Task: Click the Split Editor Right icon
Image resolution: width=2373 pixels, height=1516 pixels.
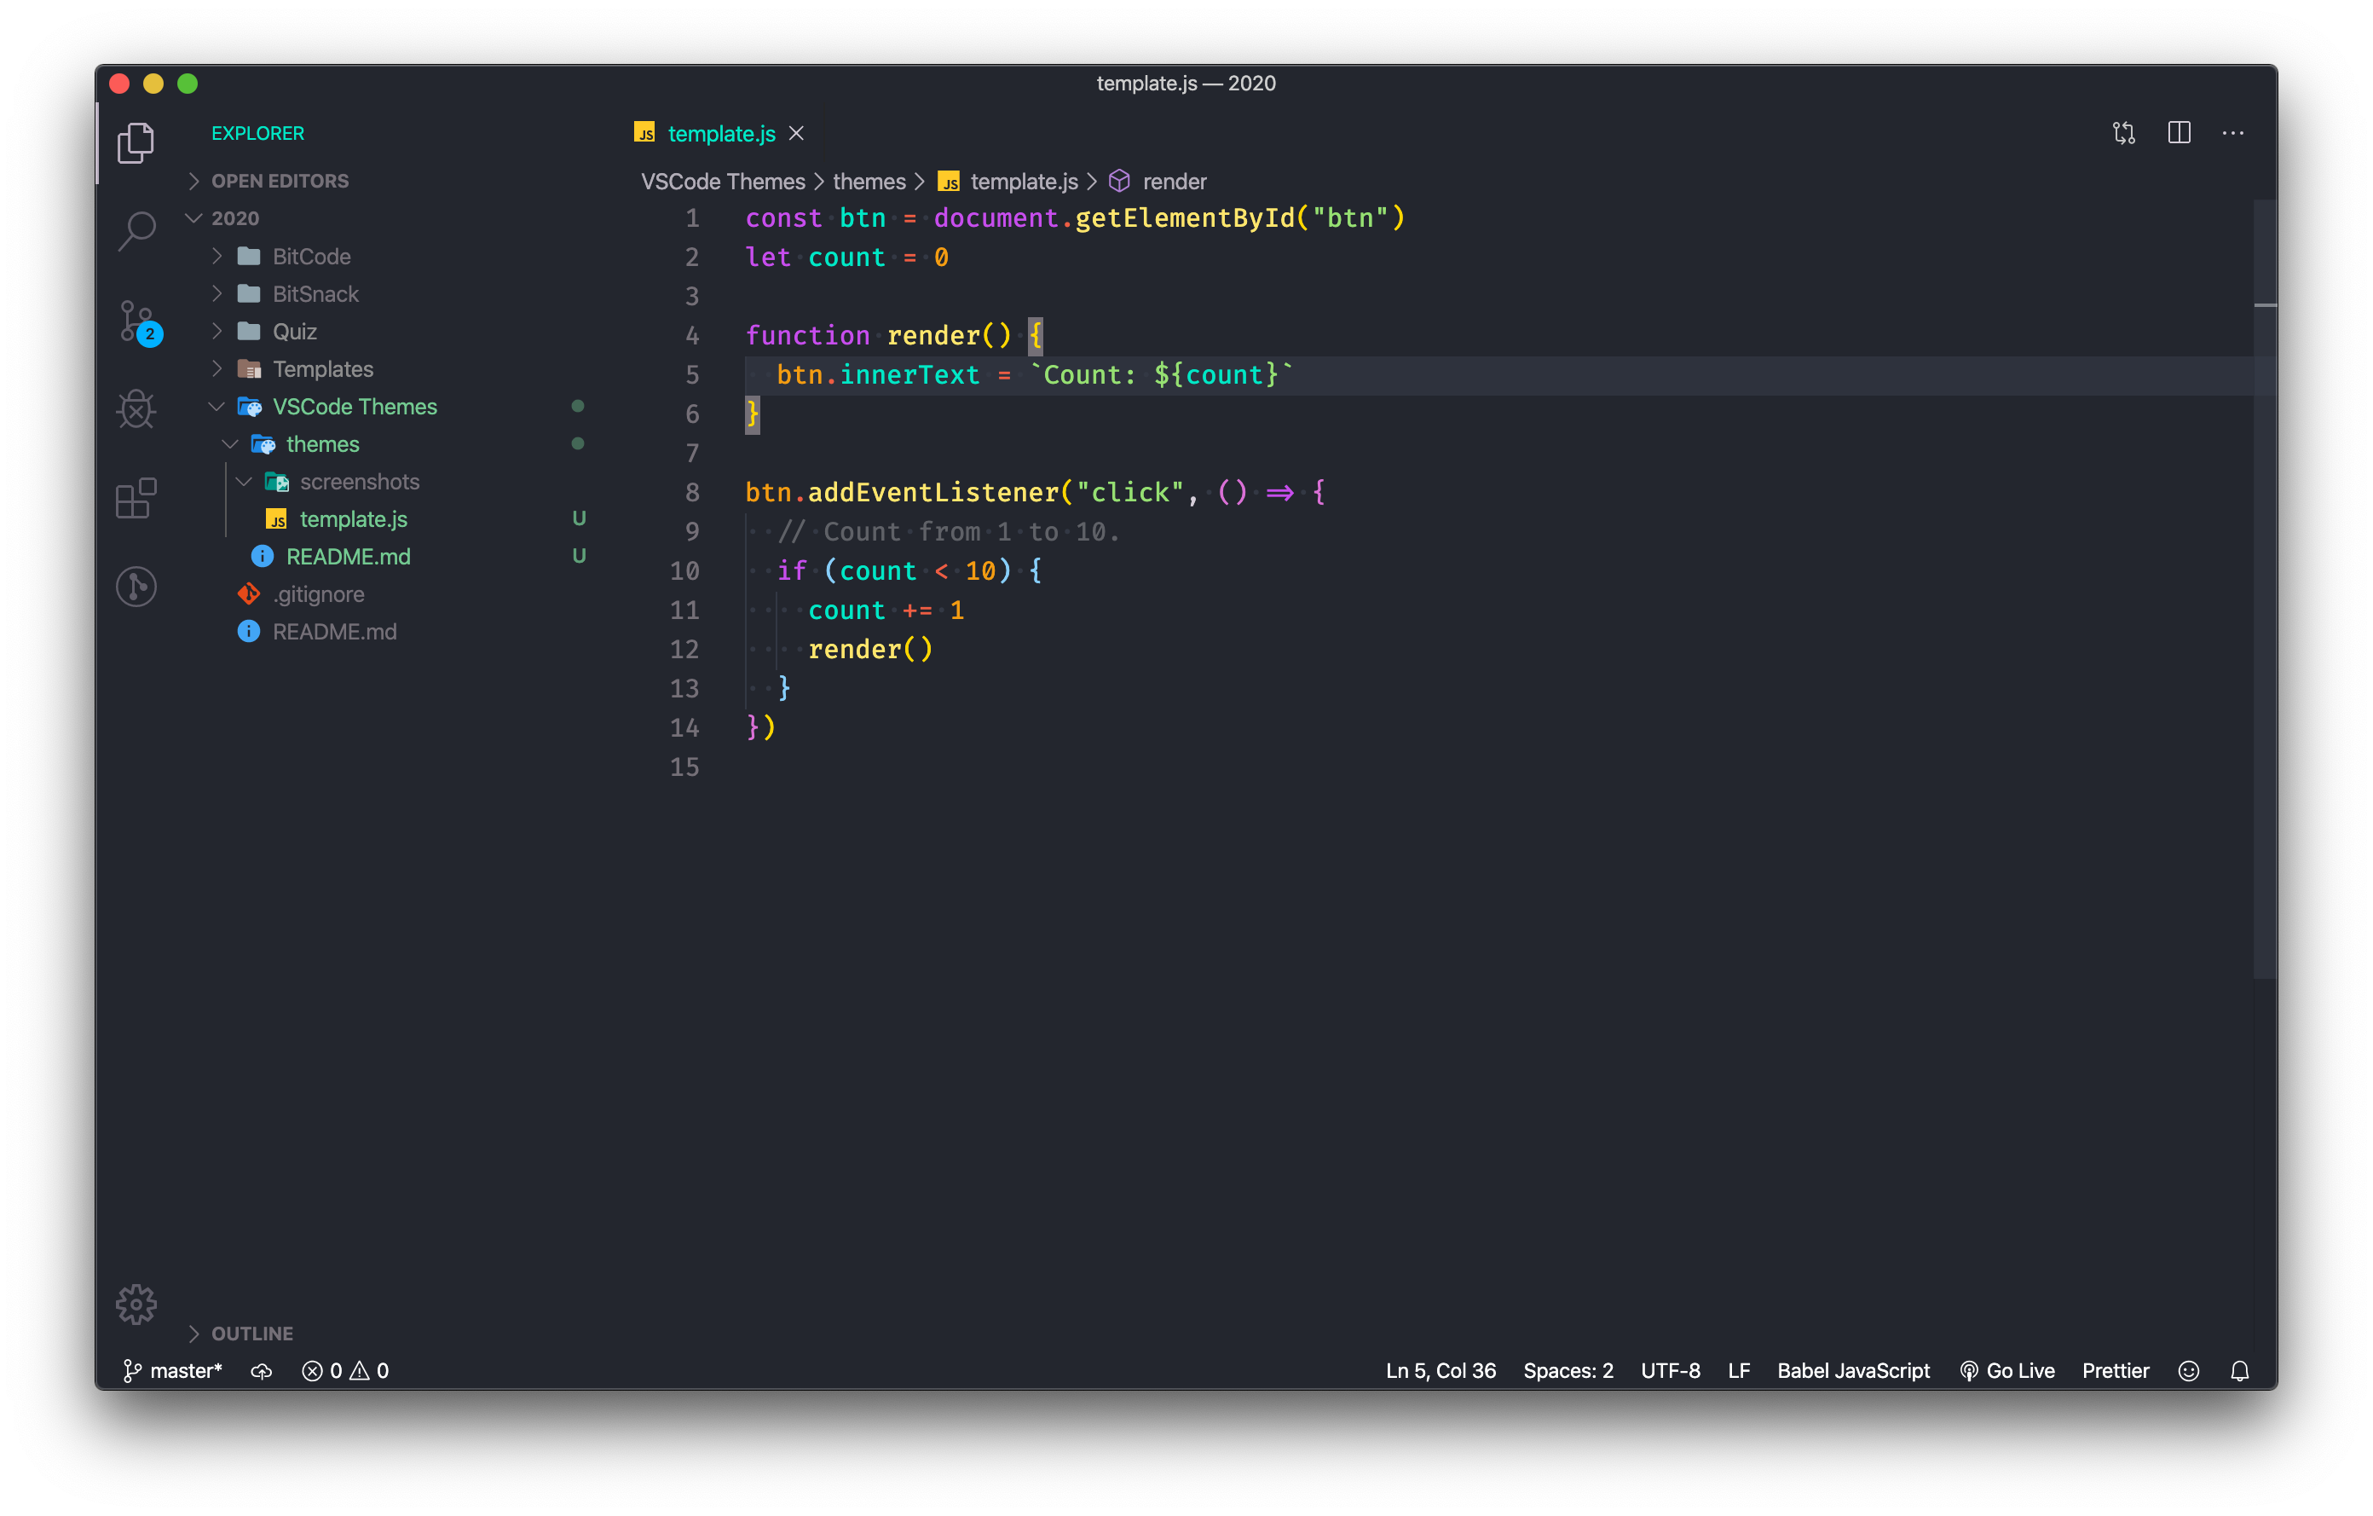Action: tap(2179, 133)
